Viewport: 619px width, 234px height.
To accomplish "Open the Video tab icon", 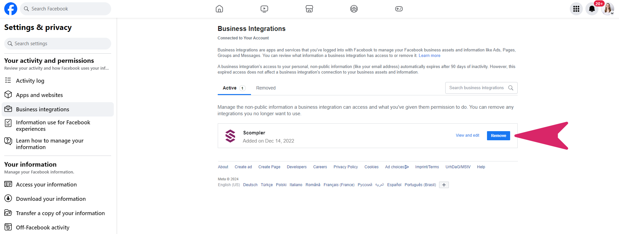I will pos(264,9).
